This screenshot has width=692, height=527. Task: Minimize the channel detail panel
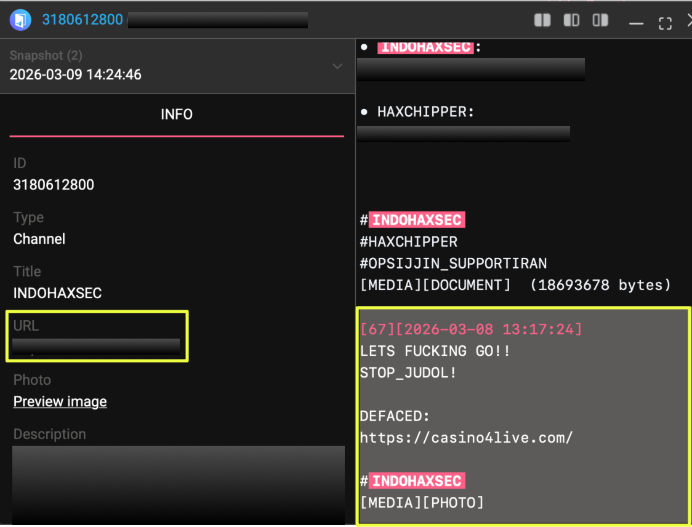pos(636,23)
